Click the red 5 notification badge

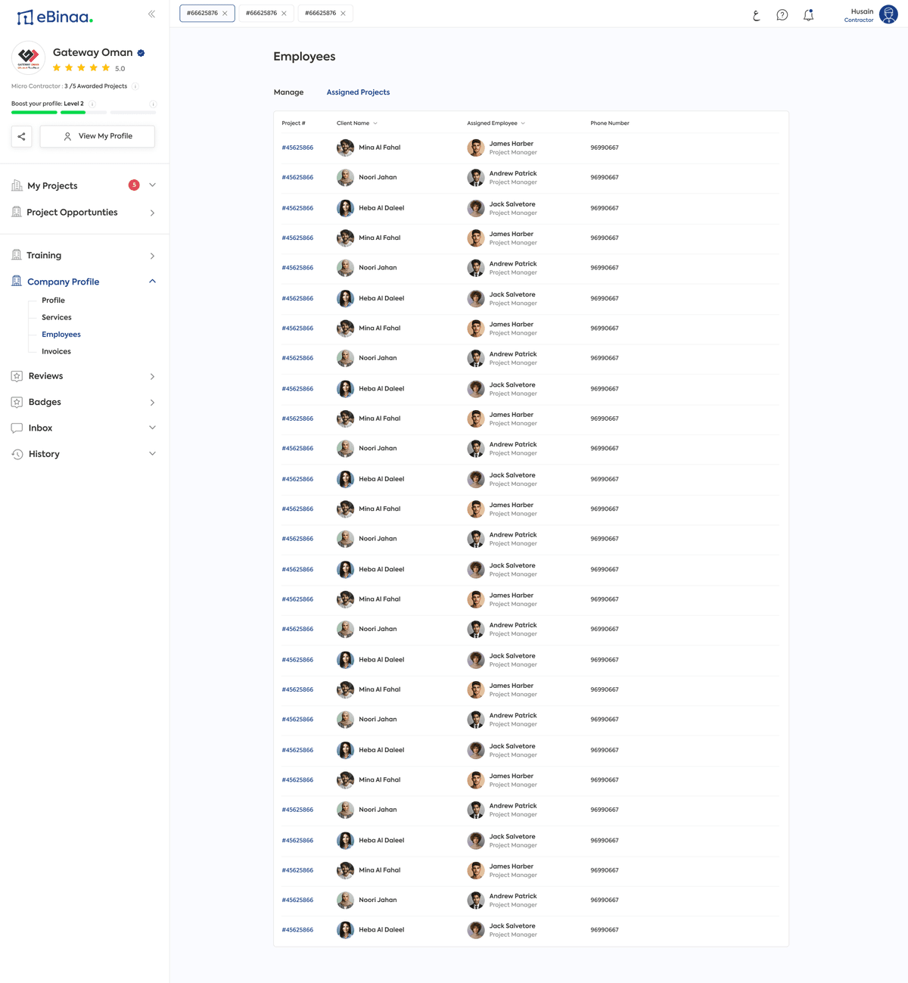pyautogui.click(x=134, y=185)
